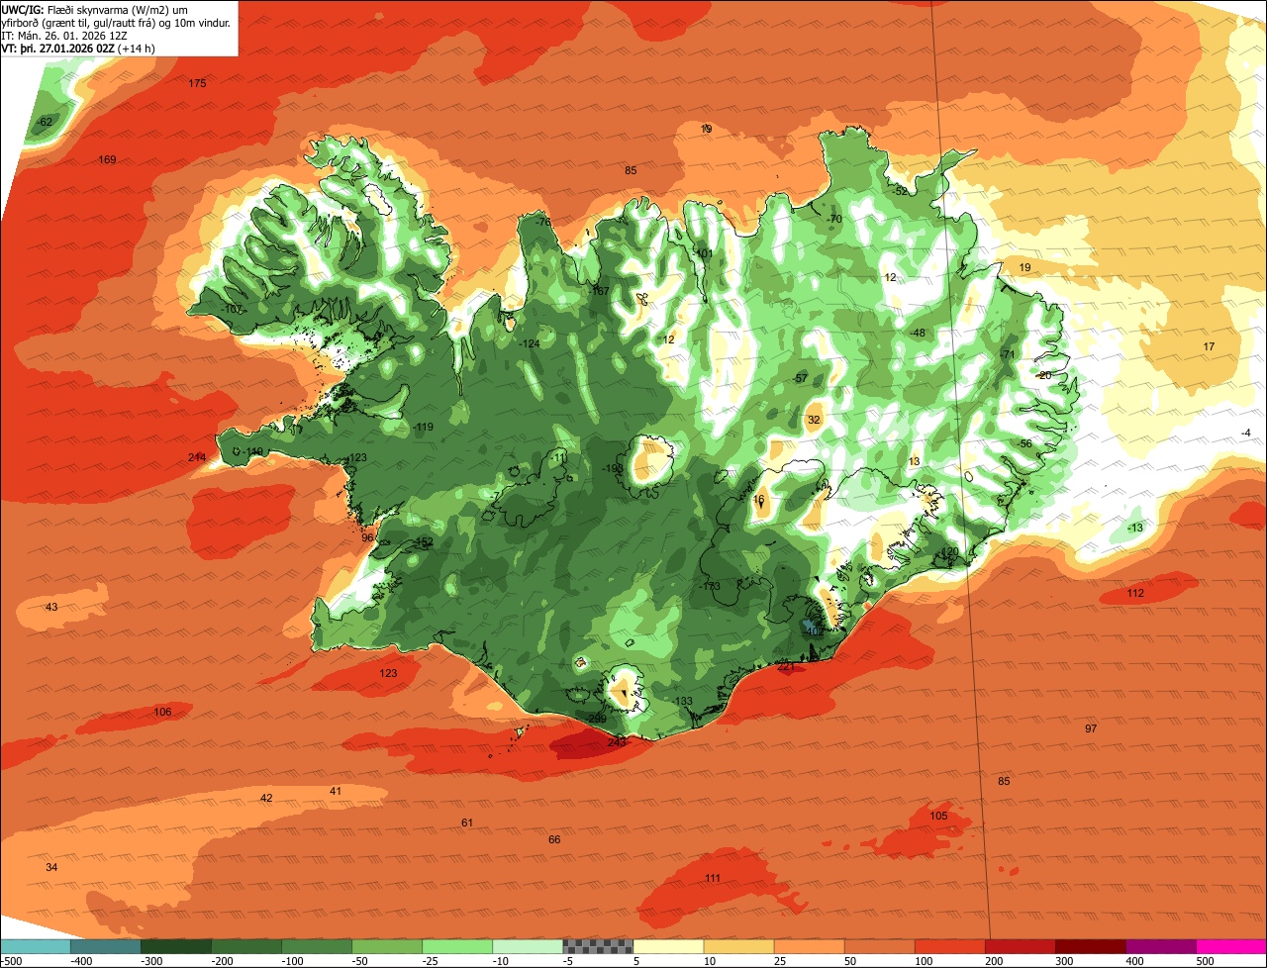1267x968 pixels.
Task: Click the map value '-101'
Action: [703, 253]
